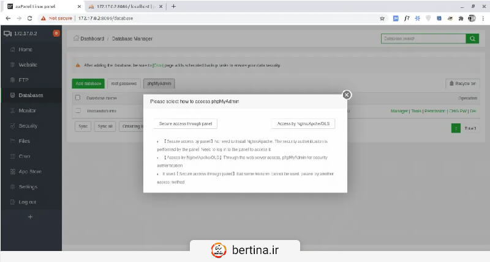490x262 pixels.
Task: Open the extensions puzzle-piece icon
Action: (461, 18)
